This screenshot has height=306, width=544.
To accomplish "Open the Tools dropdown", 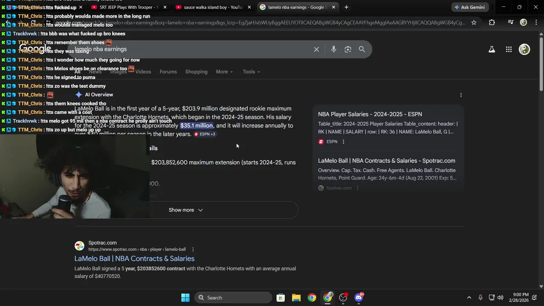I will coord(251,72).
